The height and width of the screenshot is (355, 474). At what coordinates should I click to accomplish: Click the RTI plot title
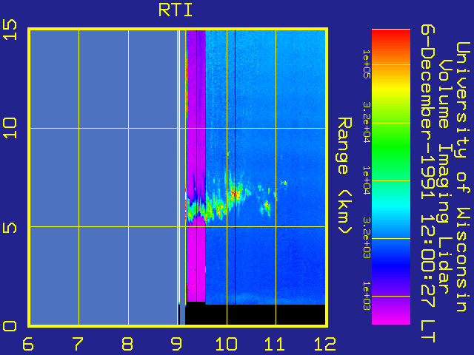point(176,10)
